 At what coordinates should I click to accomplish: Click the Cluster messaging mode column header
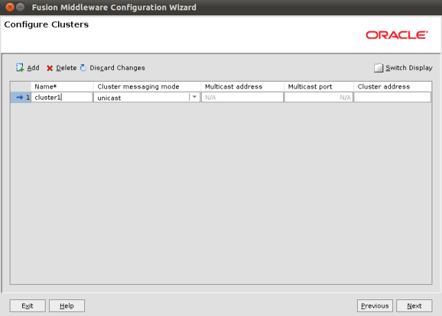(147, 86)
